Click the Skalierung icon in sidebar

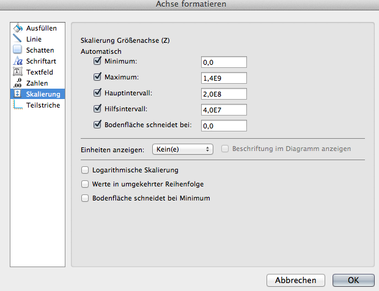click(18, 94)
